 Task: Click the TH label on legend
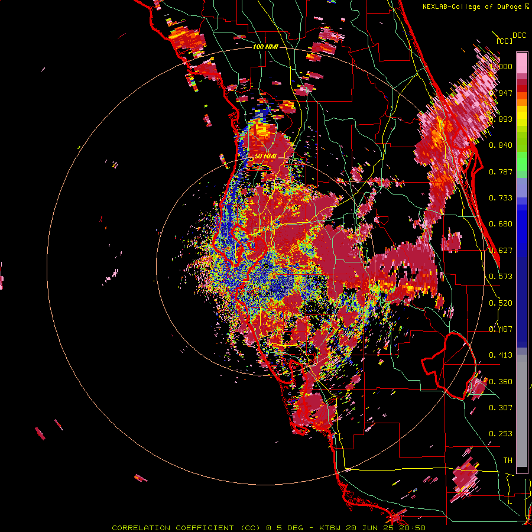point(508,460)
